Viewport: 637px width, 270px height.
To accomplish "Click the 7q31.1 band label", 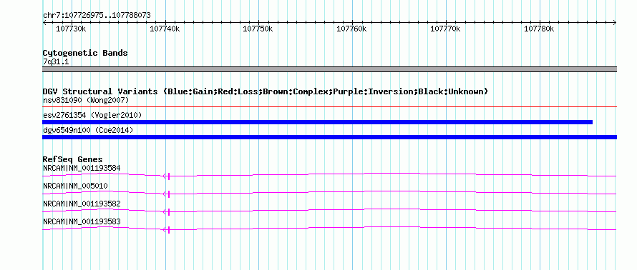I will (55, 61).
